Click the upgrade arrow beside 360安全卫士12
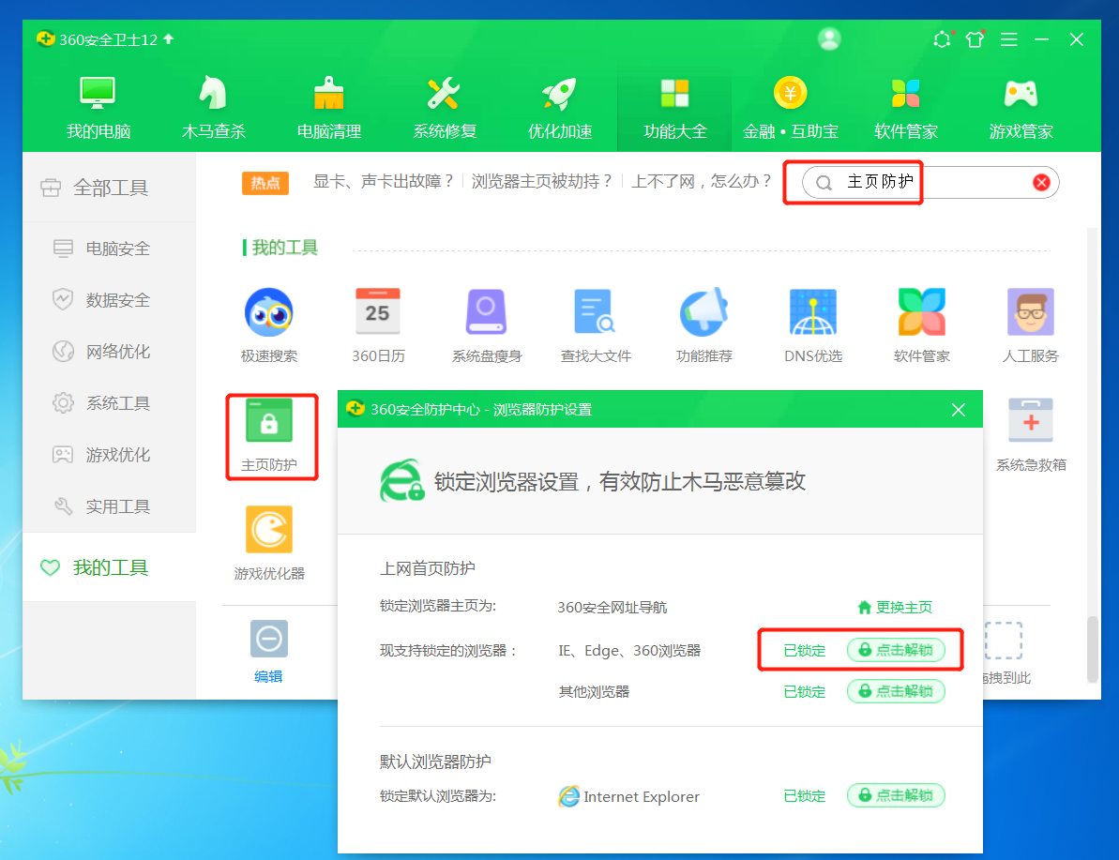 [169, 38]
